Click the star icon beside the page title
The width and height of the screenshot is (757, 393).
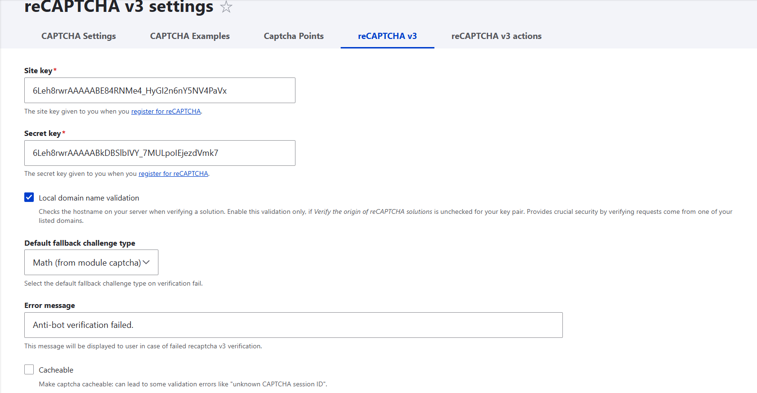226,7
